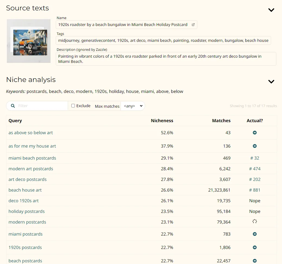Open 'modern art postcards' query link
282x264 pixels.
31,169
